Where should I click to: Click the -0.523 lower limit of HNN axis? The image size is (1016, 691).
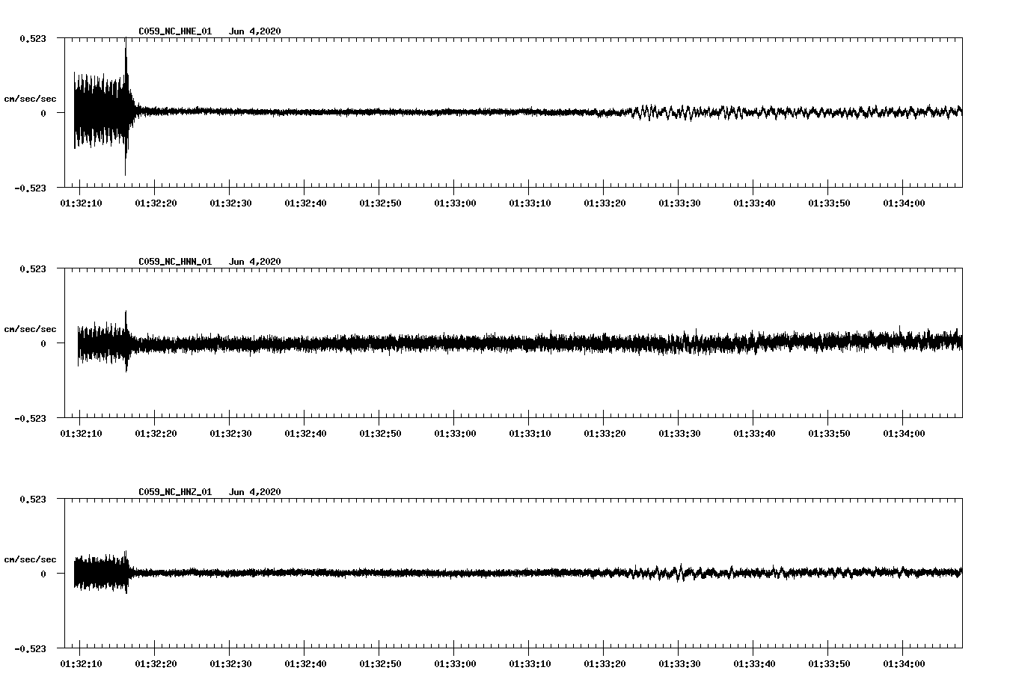[x=30, y=419]
